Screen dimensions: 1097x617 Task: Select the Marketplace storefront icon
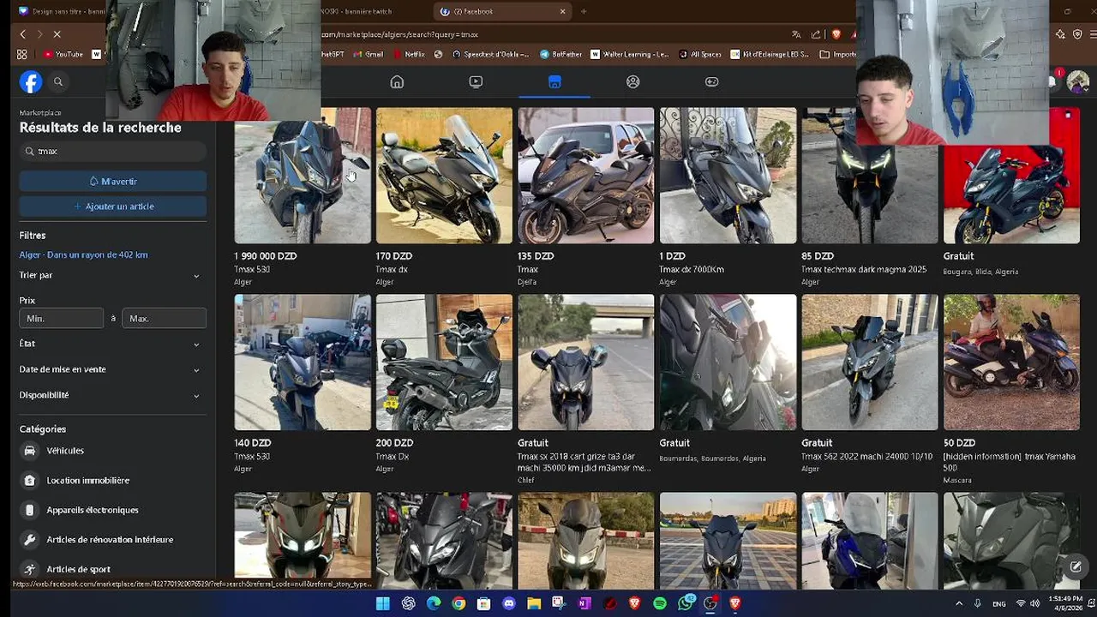pyautogui.click(x=554, y=81)
